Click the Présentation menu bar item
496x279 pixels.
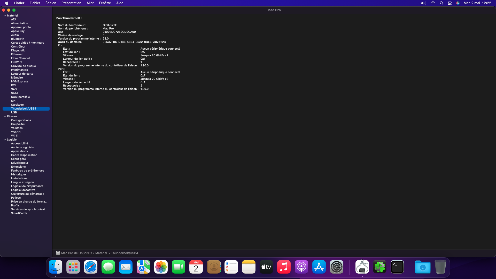pyautogui.click(x=71, y=3)
